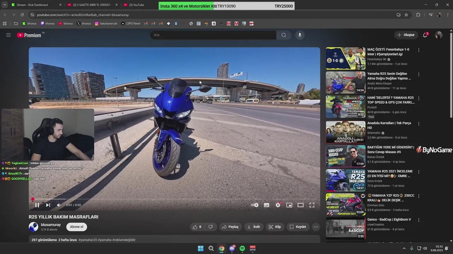
Task: Open options for Yamaha R25 Senin Değilse video
Action: [419, 74]
